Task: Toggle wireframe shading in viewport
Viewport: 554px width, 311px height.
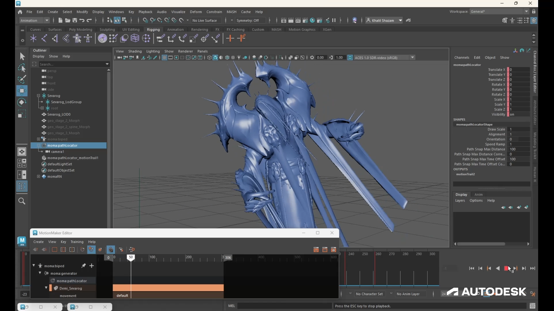Action: 209,58
